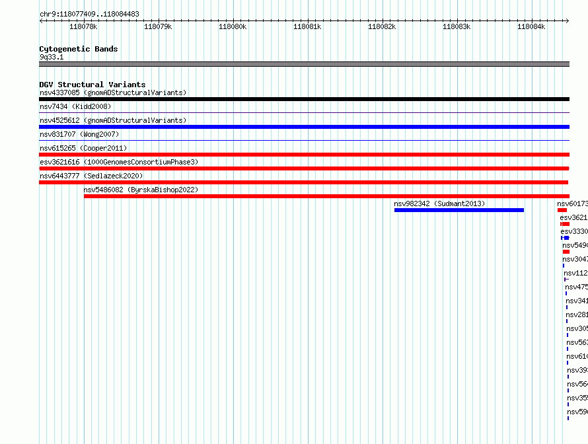Click the truncated 'nsv305' variant label
The image size is (588, 444).
tap(577, 328)
